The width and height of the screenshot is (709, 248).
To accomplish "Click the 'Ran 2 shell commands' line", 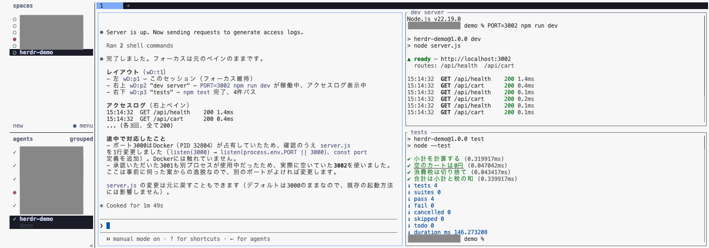I will coord(140,46).
